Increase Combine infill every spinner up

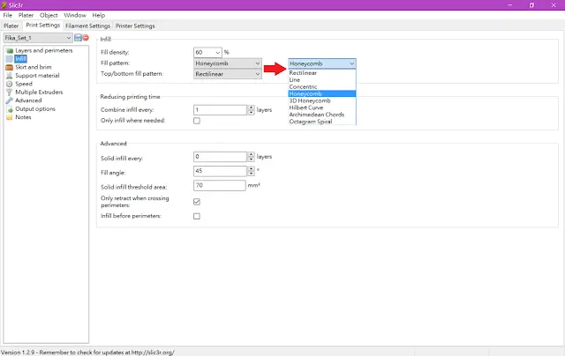(x=251, y=108)
